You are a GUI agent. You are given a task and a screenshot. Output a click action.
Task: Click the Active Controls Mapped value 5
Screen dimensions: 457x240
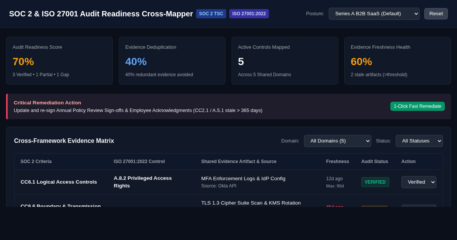241,62
